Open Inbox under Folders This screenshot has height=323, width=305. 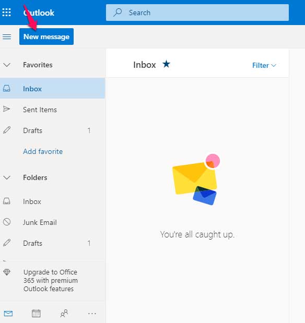coord(52,201)
